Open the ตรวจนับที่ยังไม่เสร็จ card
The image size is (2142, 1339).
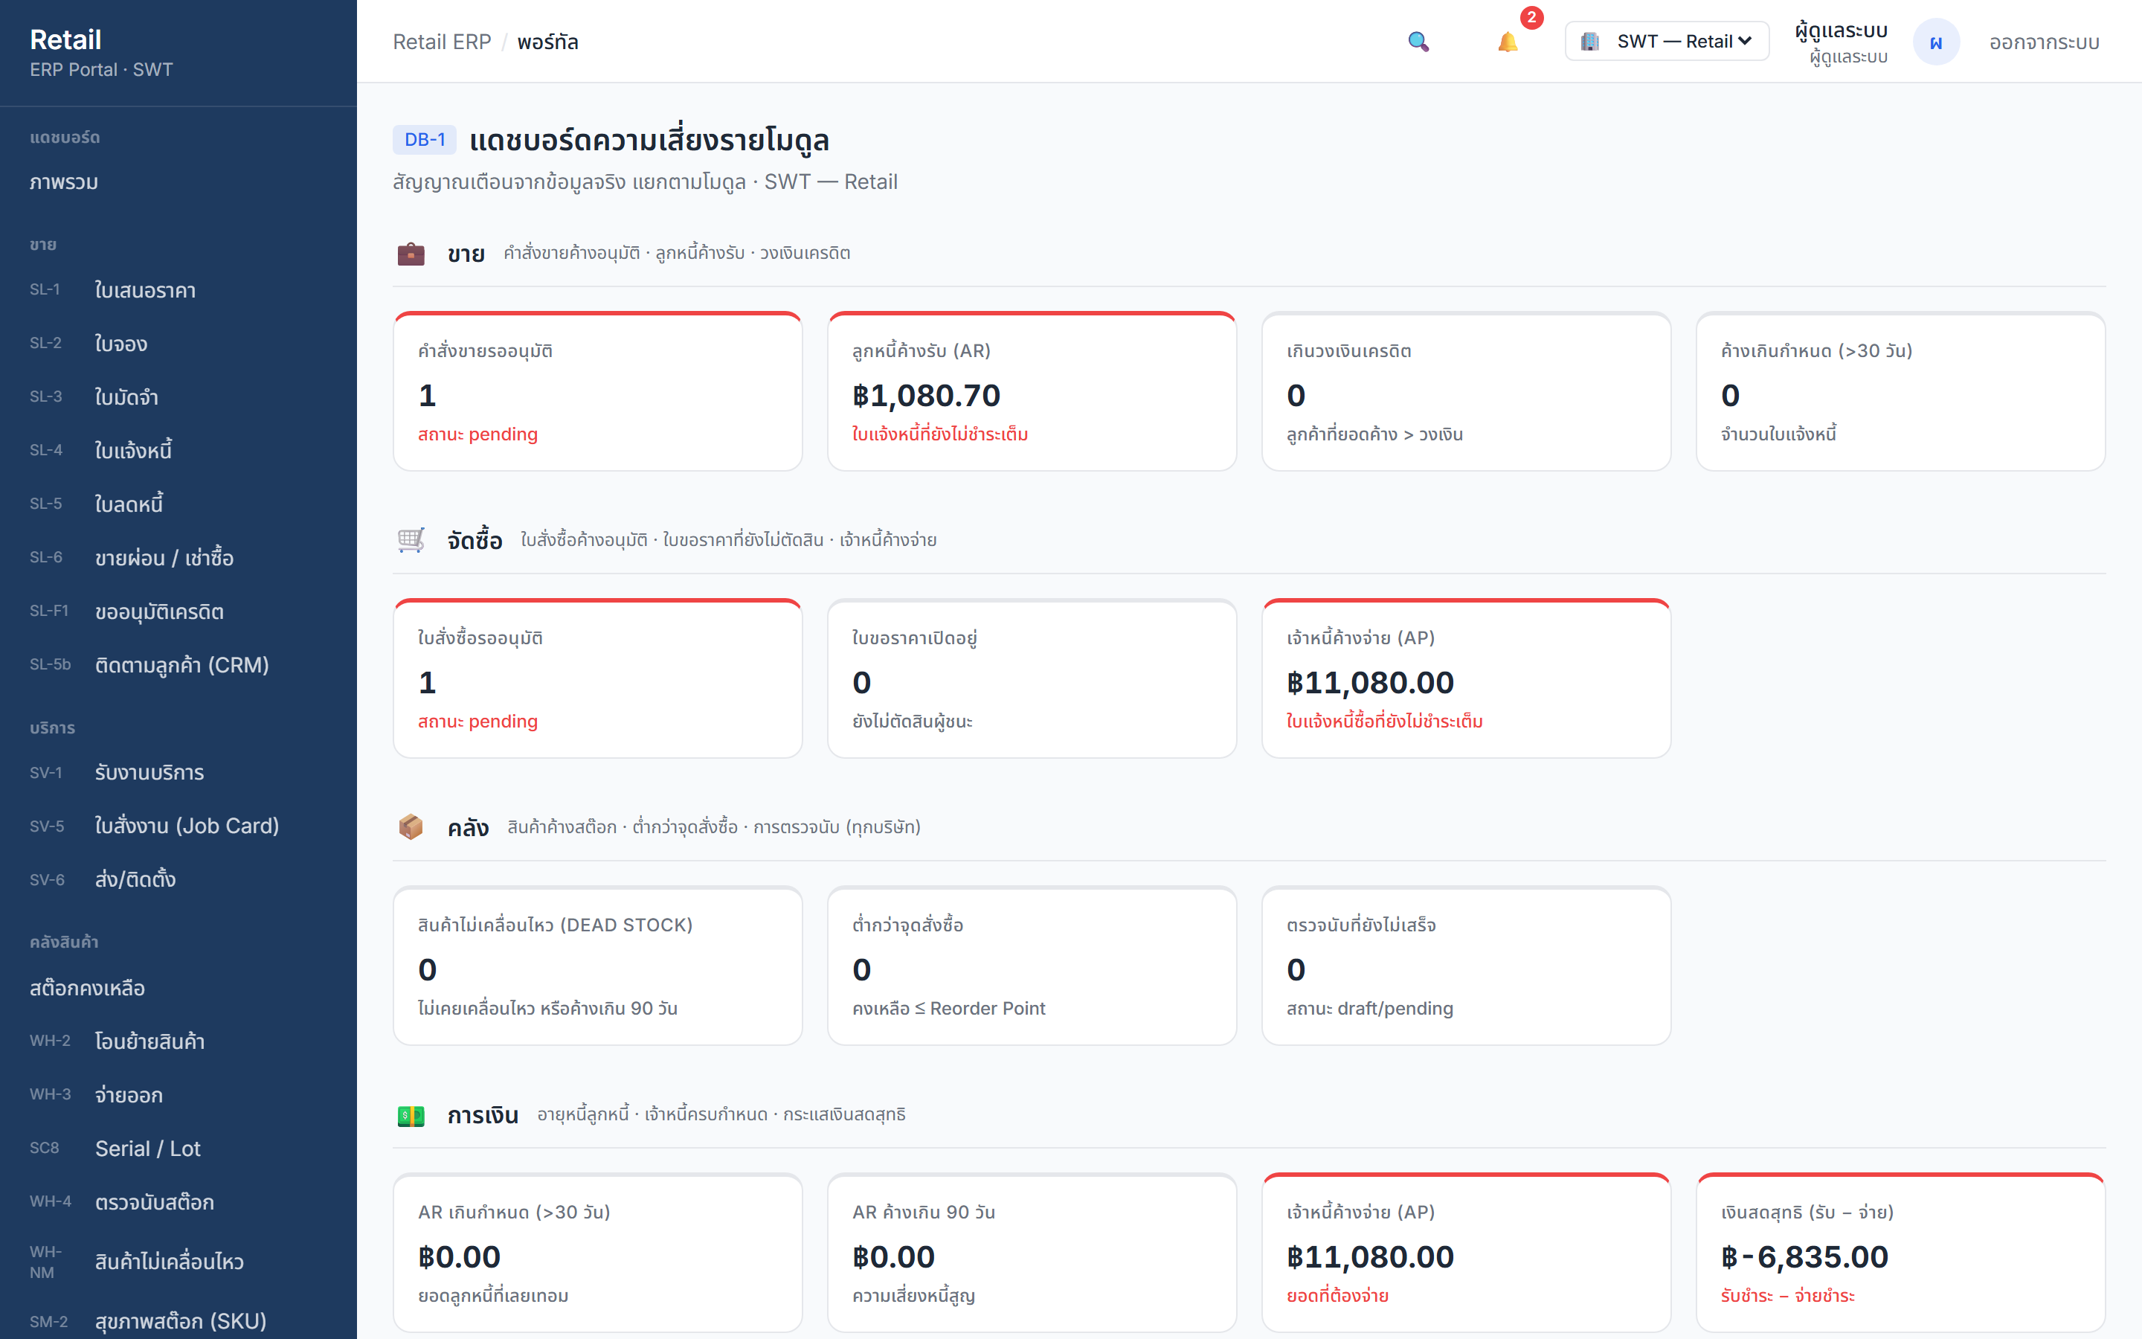(1467, 966)
